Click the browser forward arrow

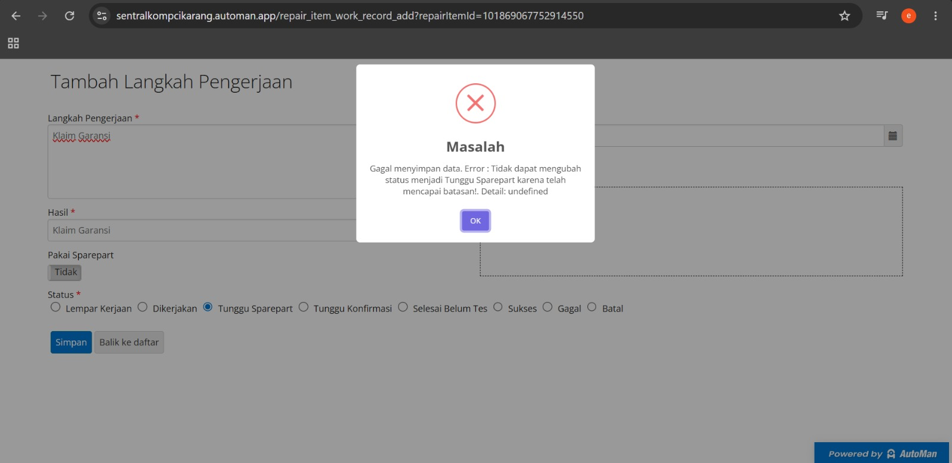coord(42,16)
